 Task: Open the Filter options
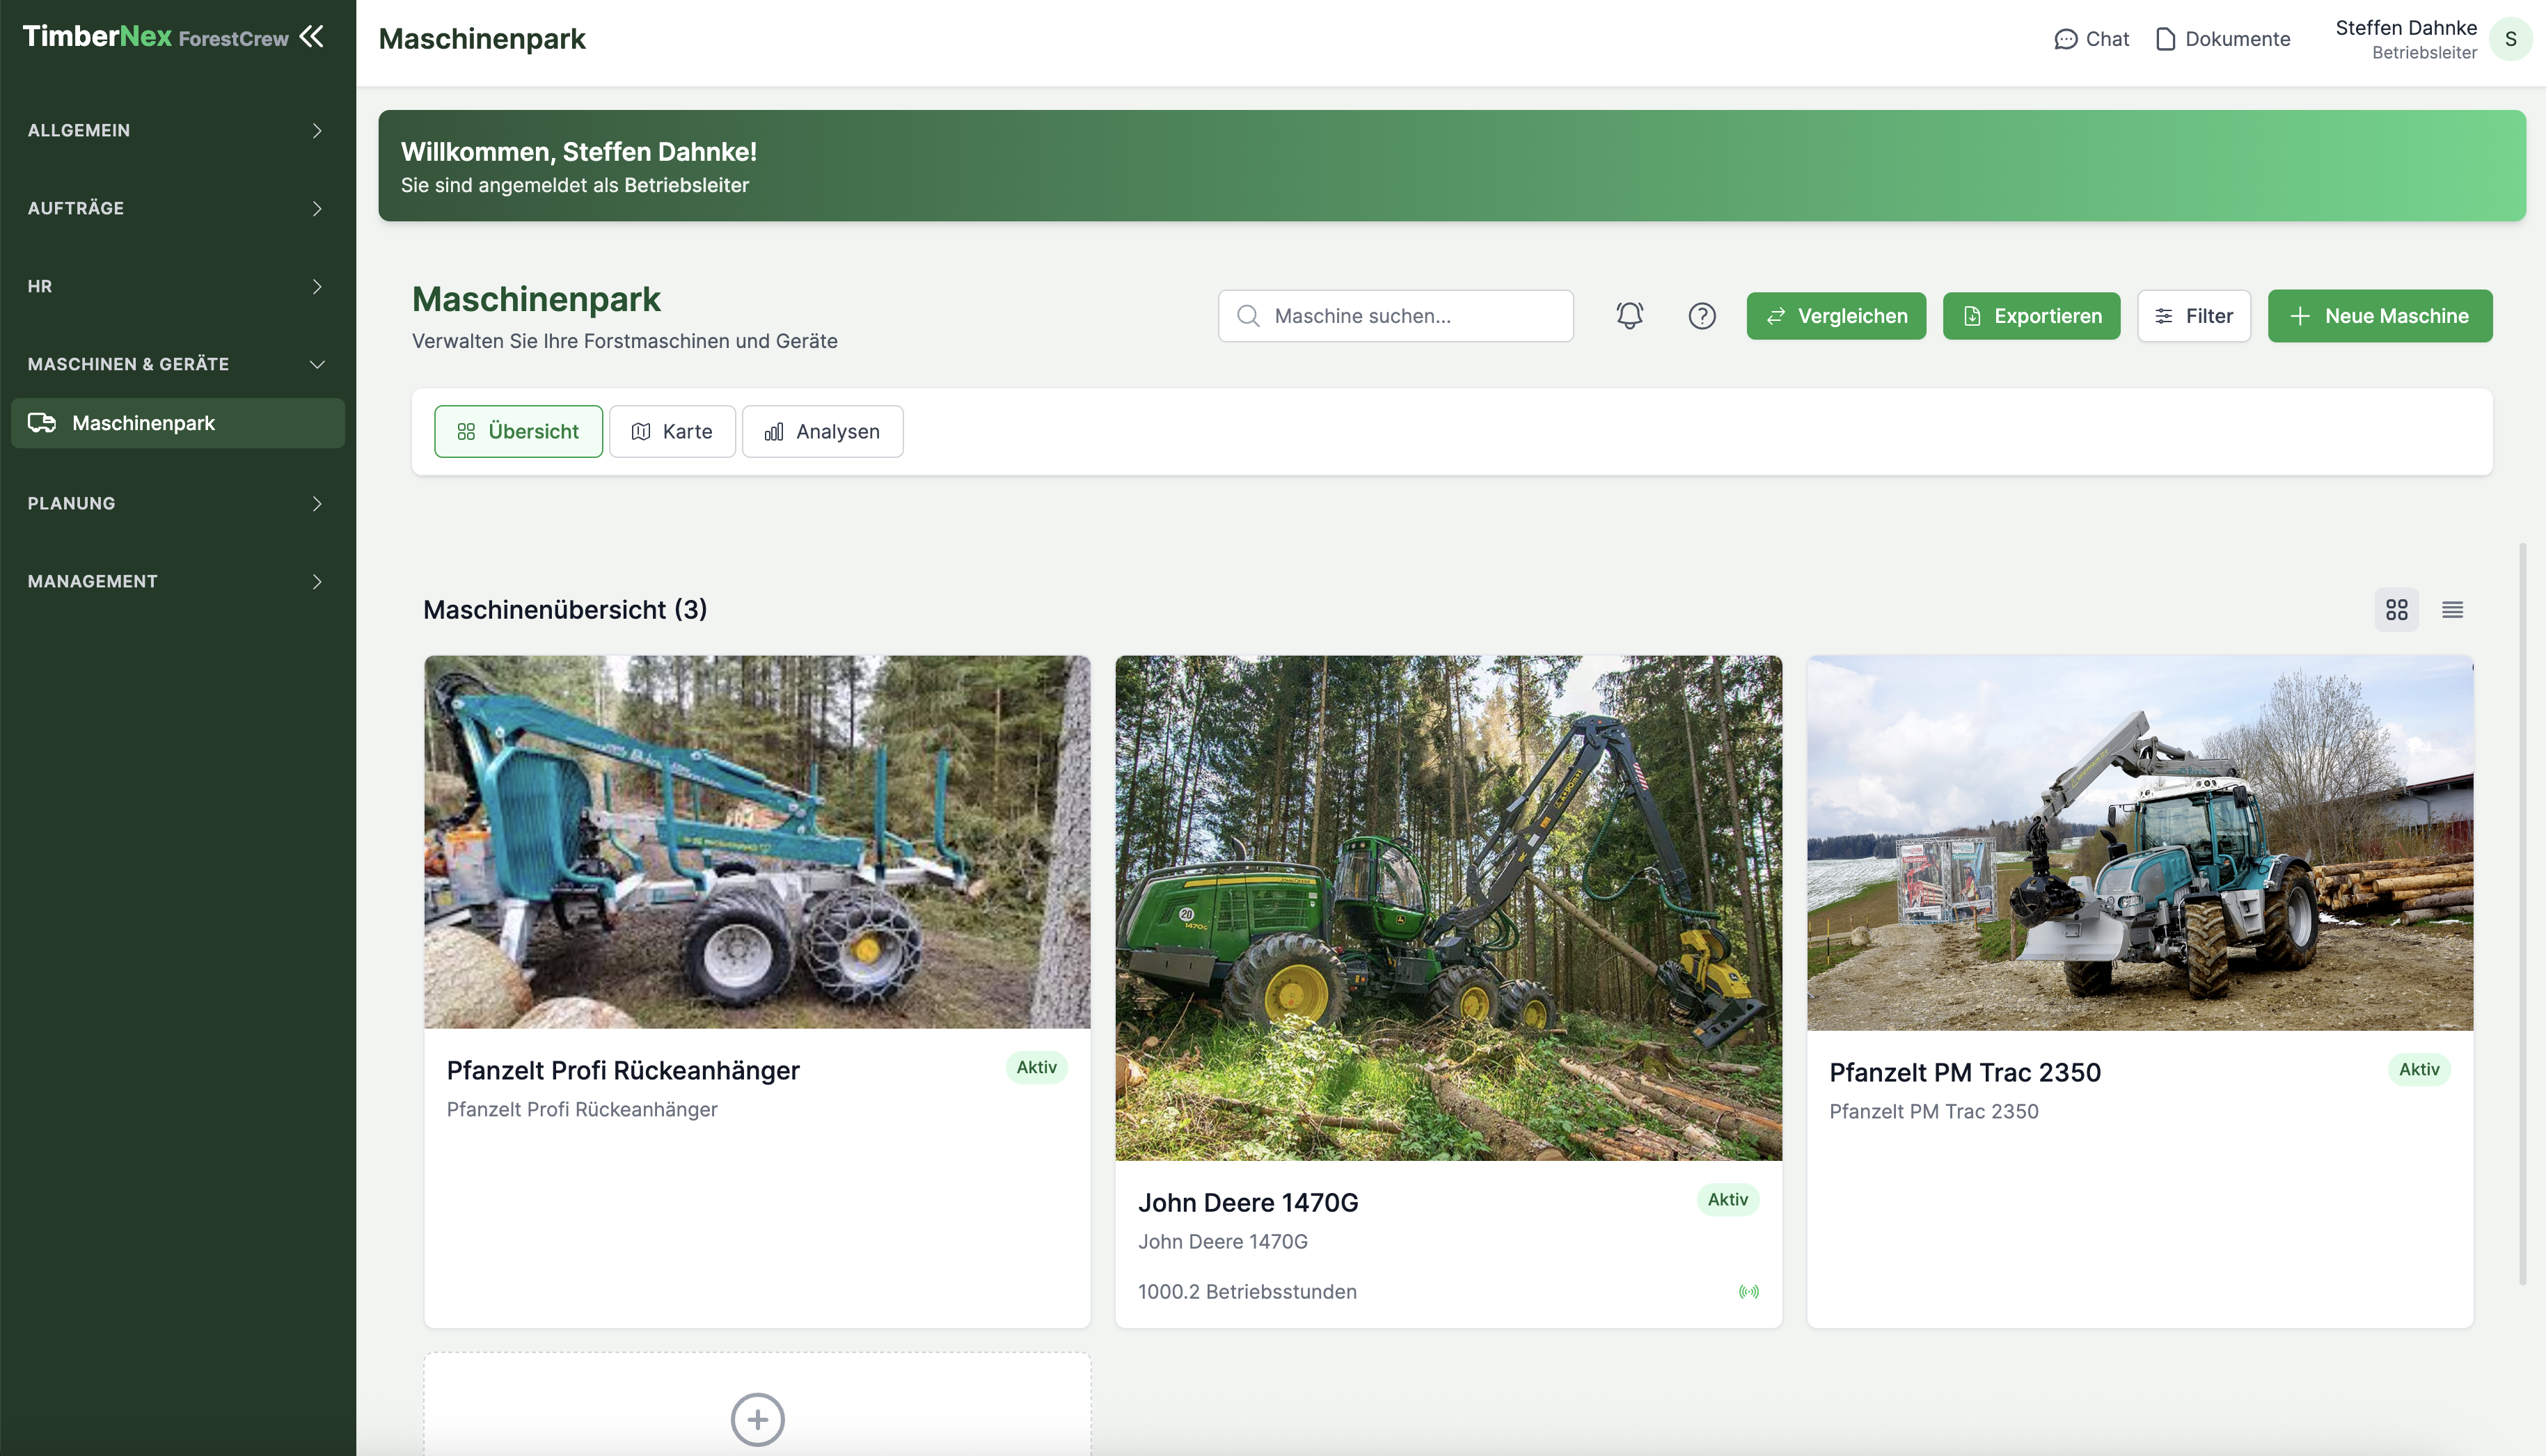2194,316
